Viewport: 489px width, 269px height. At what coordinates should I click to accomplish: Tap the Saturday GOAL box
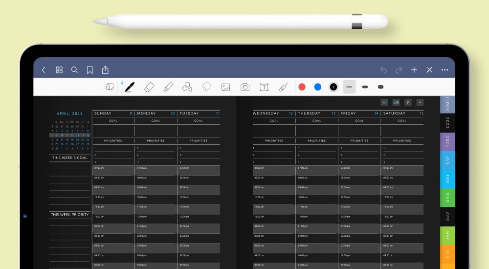click(402, 131)
